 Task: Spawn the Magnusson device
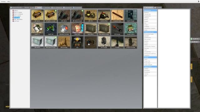77,29
